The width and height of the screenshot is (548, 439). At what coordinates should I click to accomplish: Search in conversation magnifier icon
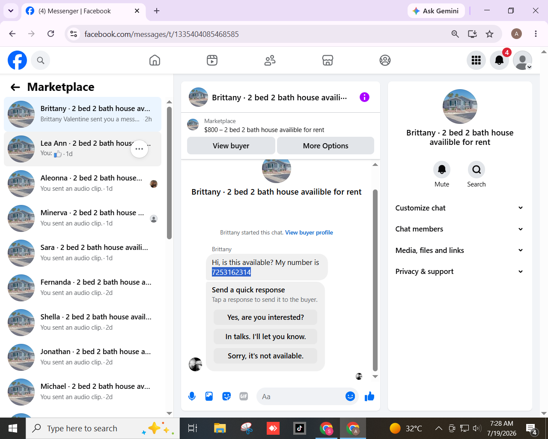477,170
